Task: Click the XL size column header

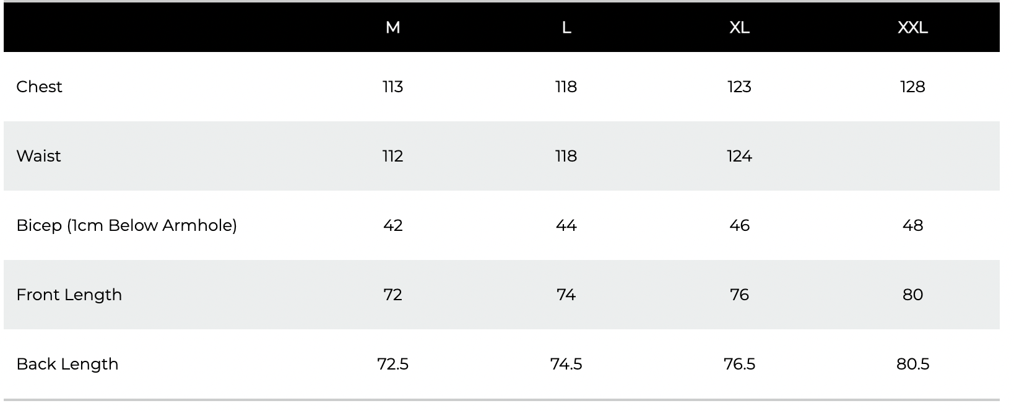Action: click(x=740, y=28)
